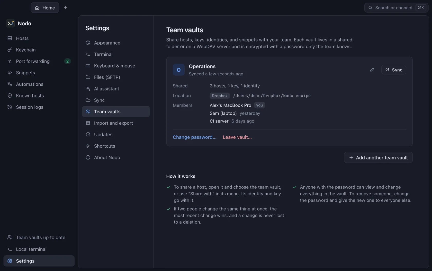
Task: Click member Sam (laptop)
Action: [x=223, y=113]
